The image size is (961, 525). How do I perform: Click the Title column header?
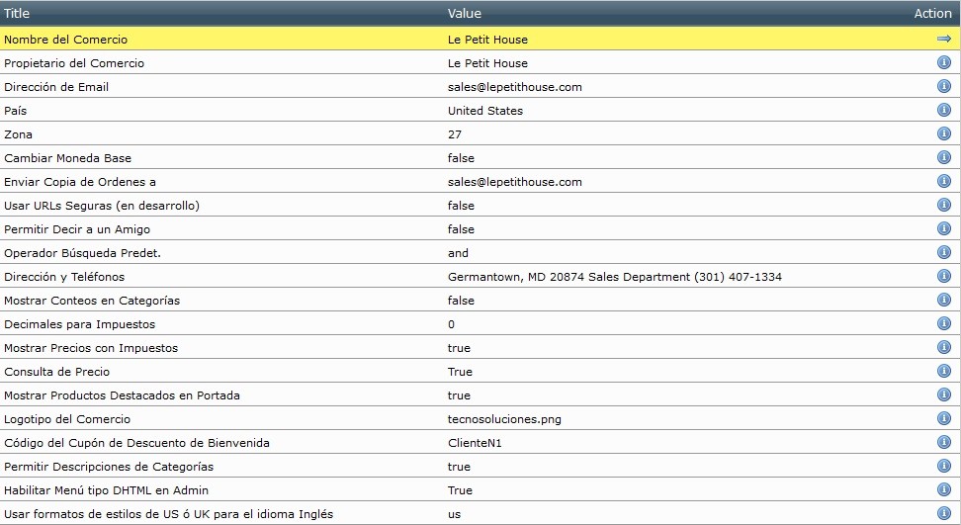[17, 14]
